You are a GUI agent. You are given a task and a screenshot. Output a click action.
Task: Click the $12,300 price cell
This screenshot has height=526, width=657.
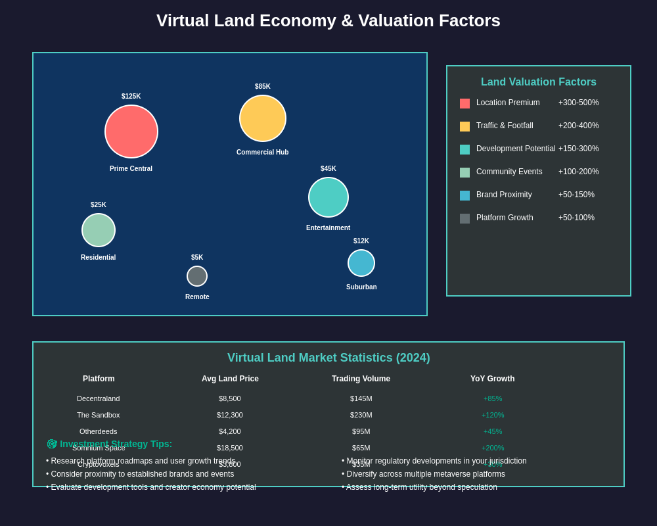[229, 416]
